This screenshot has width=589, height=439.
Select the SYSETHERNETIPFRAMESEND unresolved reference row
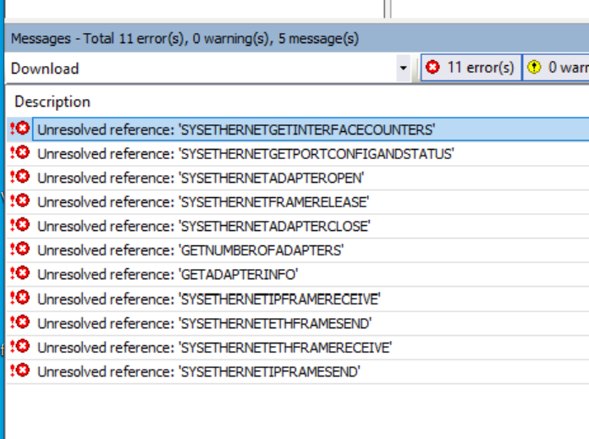coord(198,371)
